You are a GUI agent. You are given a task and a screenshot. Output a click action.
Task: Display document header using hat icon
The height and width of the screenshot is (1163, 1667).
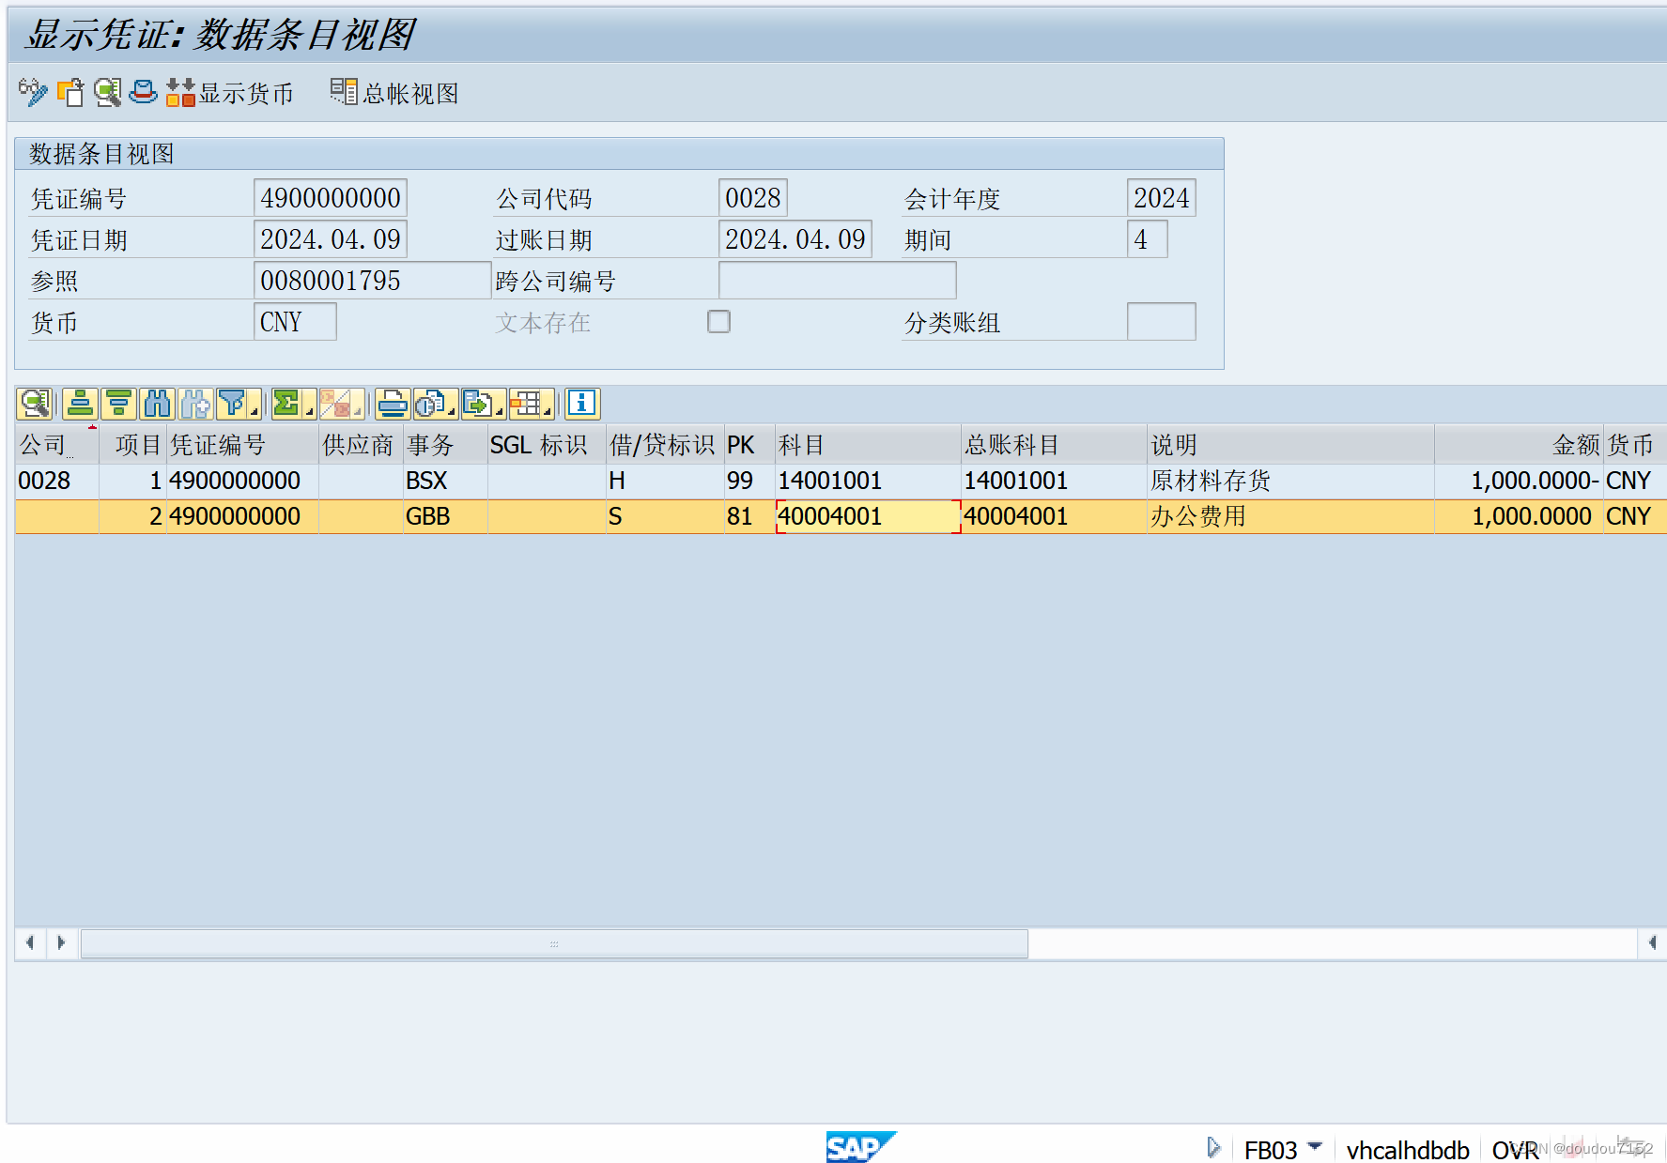coord(142,92)
